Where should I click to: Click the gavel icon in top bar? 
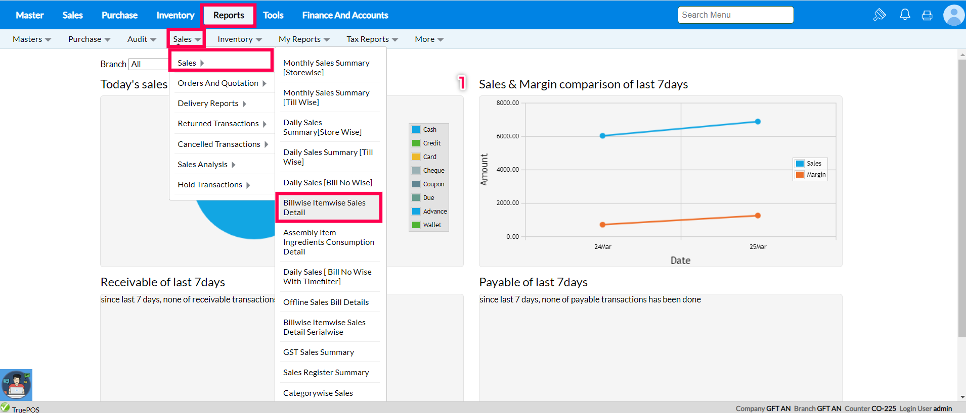pos(880,15)
